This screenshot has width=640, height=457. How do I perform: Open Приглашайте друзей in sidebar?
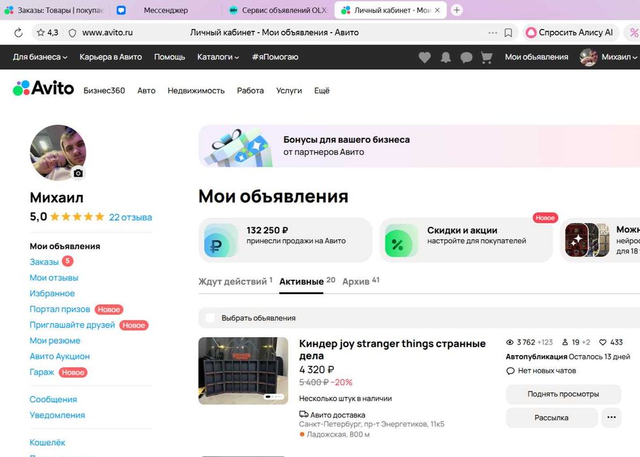click(x=73, y=325)
